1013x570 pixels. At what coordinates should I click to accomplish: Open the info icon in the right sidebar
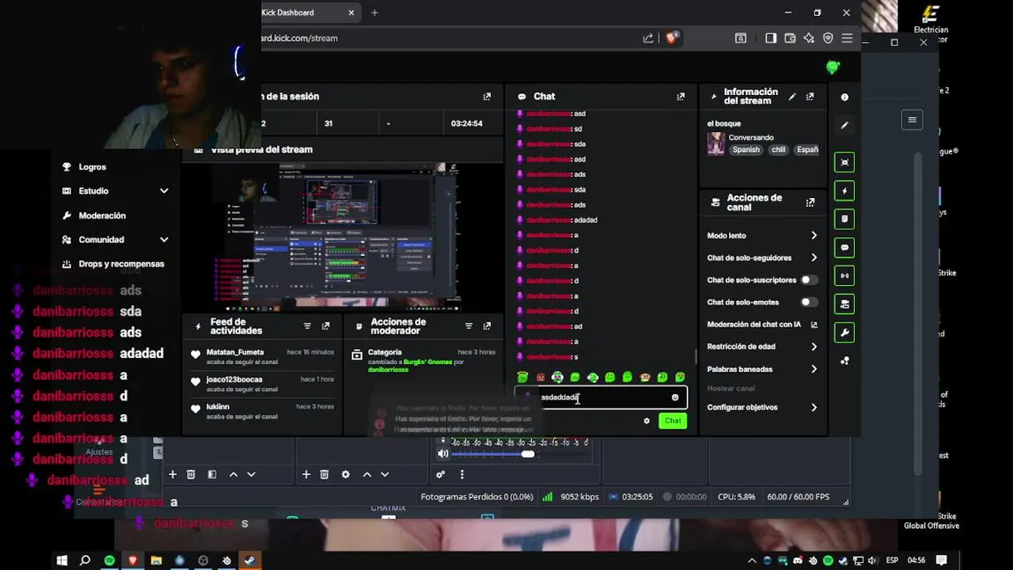tap(844, 97)
